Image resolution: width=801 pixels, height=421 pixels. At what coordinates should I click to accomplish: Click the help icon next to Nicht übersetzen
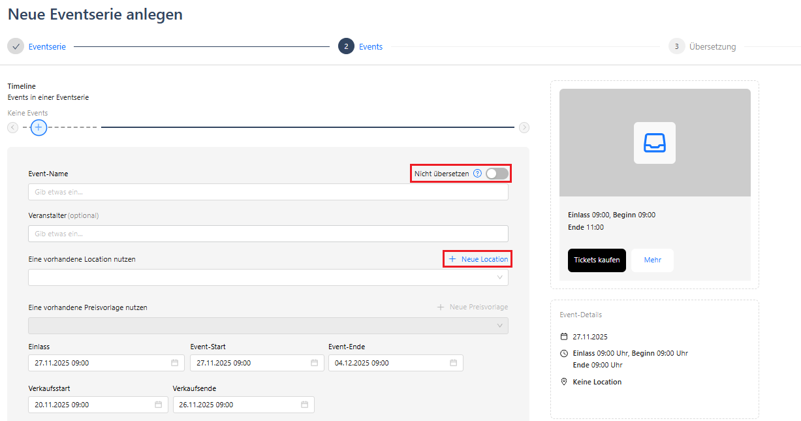tap(477, 174)
